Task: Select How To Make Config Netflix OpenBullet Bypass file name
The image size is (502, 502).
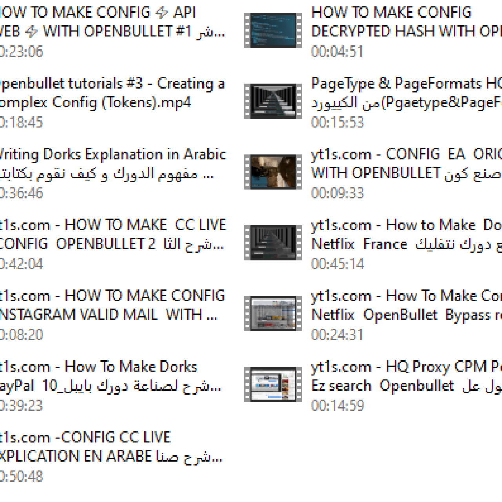Action: 406,306
